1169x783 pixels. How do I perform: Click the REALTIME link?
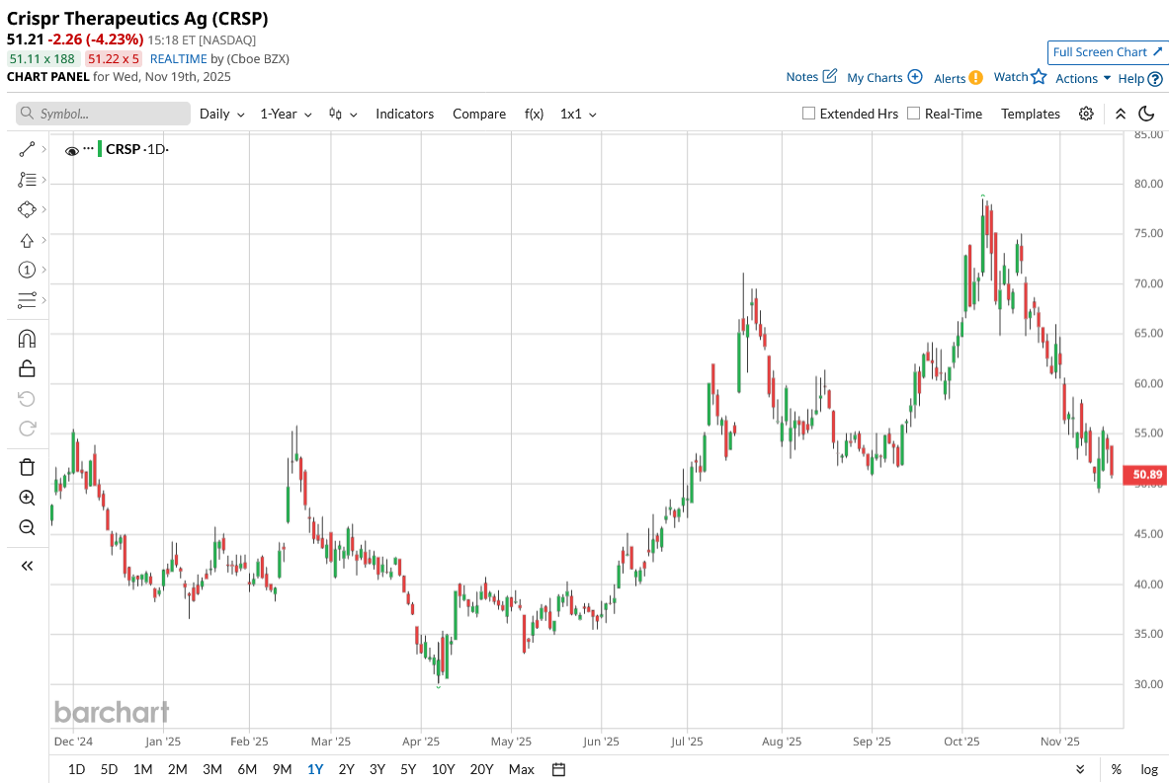pyautogui.click(x=178, y=59)
